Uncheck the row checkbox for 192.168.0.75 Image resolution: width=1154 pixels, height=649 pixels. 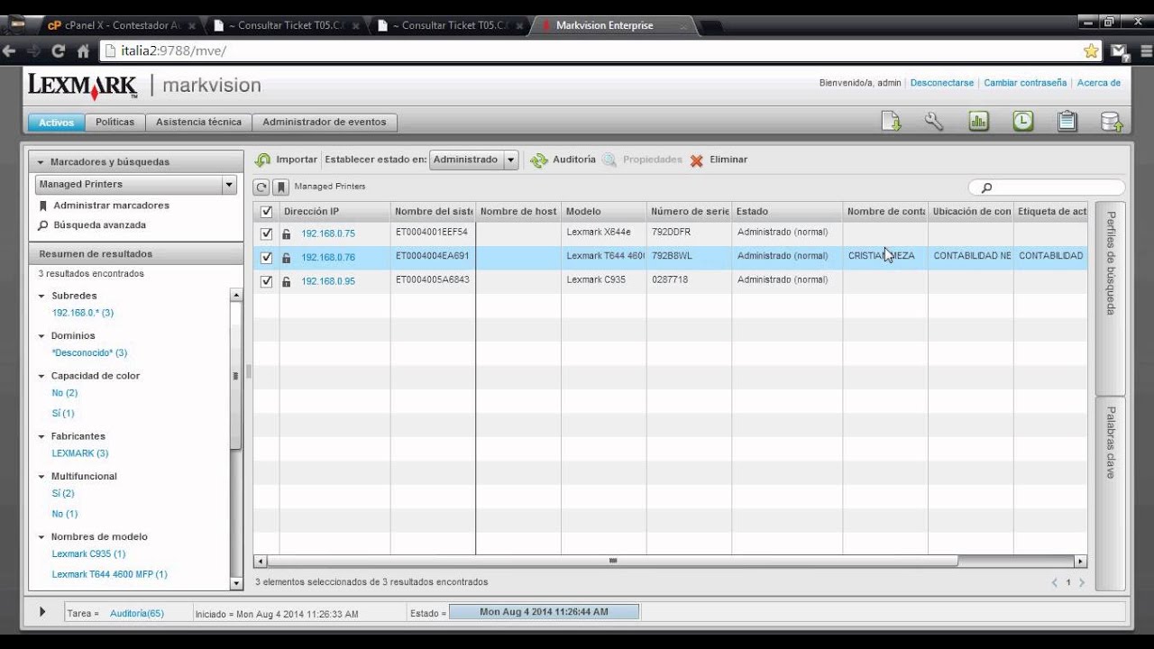coord(266,233)
